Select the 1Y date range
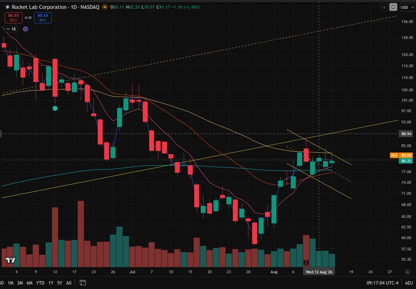This screenshot has height=289, width=416. pos(51,283)
